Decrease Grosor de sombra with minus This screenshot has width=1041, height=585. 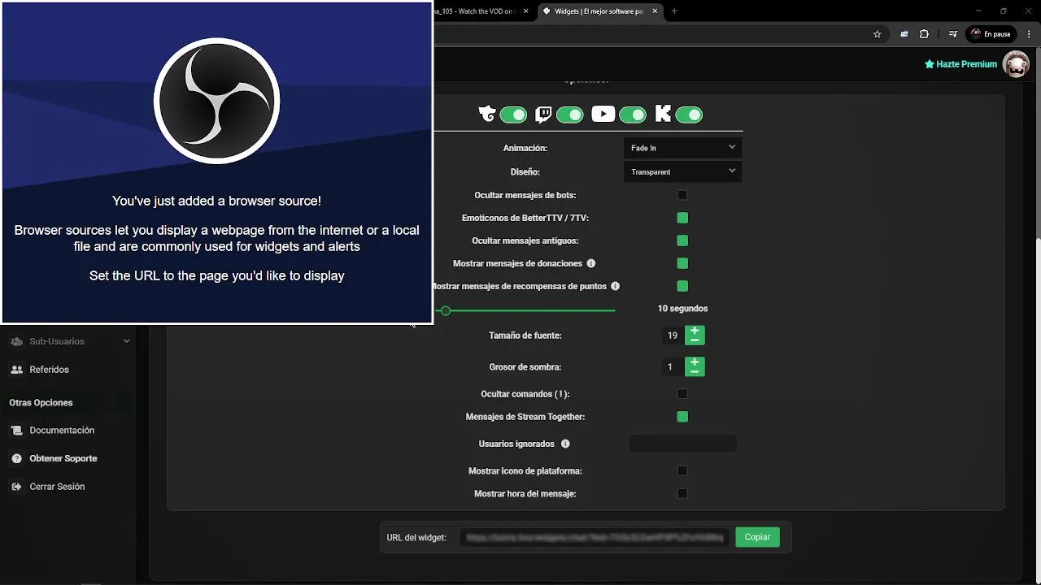695,372
